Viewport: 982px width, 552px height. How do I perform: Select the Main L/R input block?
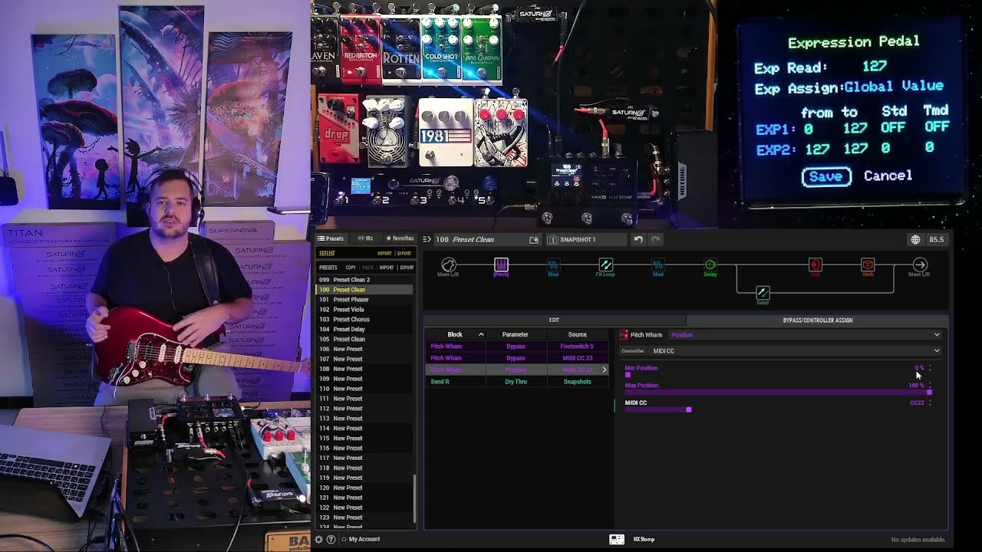tap(449, 265)
